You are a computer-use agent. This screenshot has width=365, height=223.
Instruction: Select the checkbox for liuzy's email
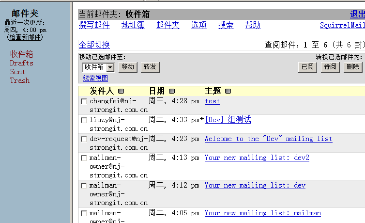[84, 120]
